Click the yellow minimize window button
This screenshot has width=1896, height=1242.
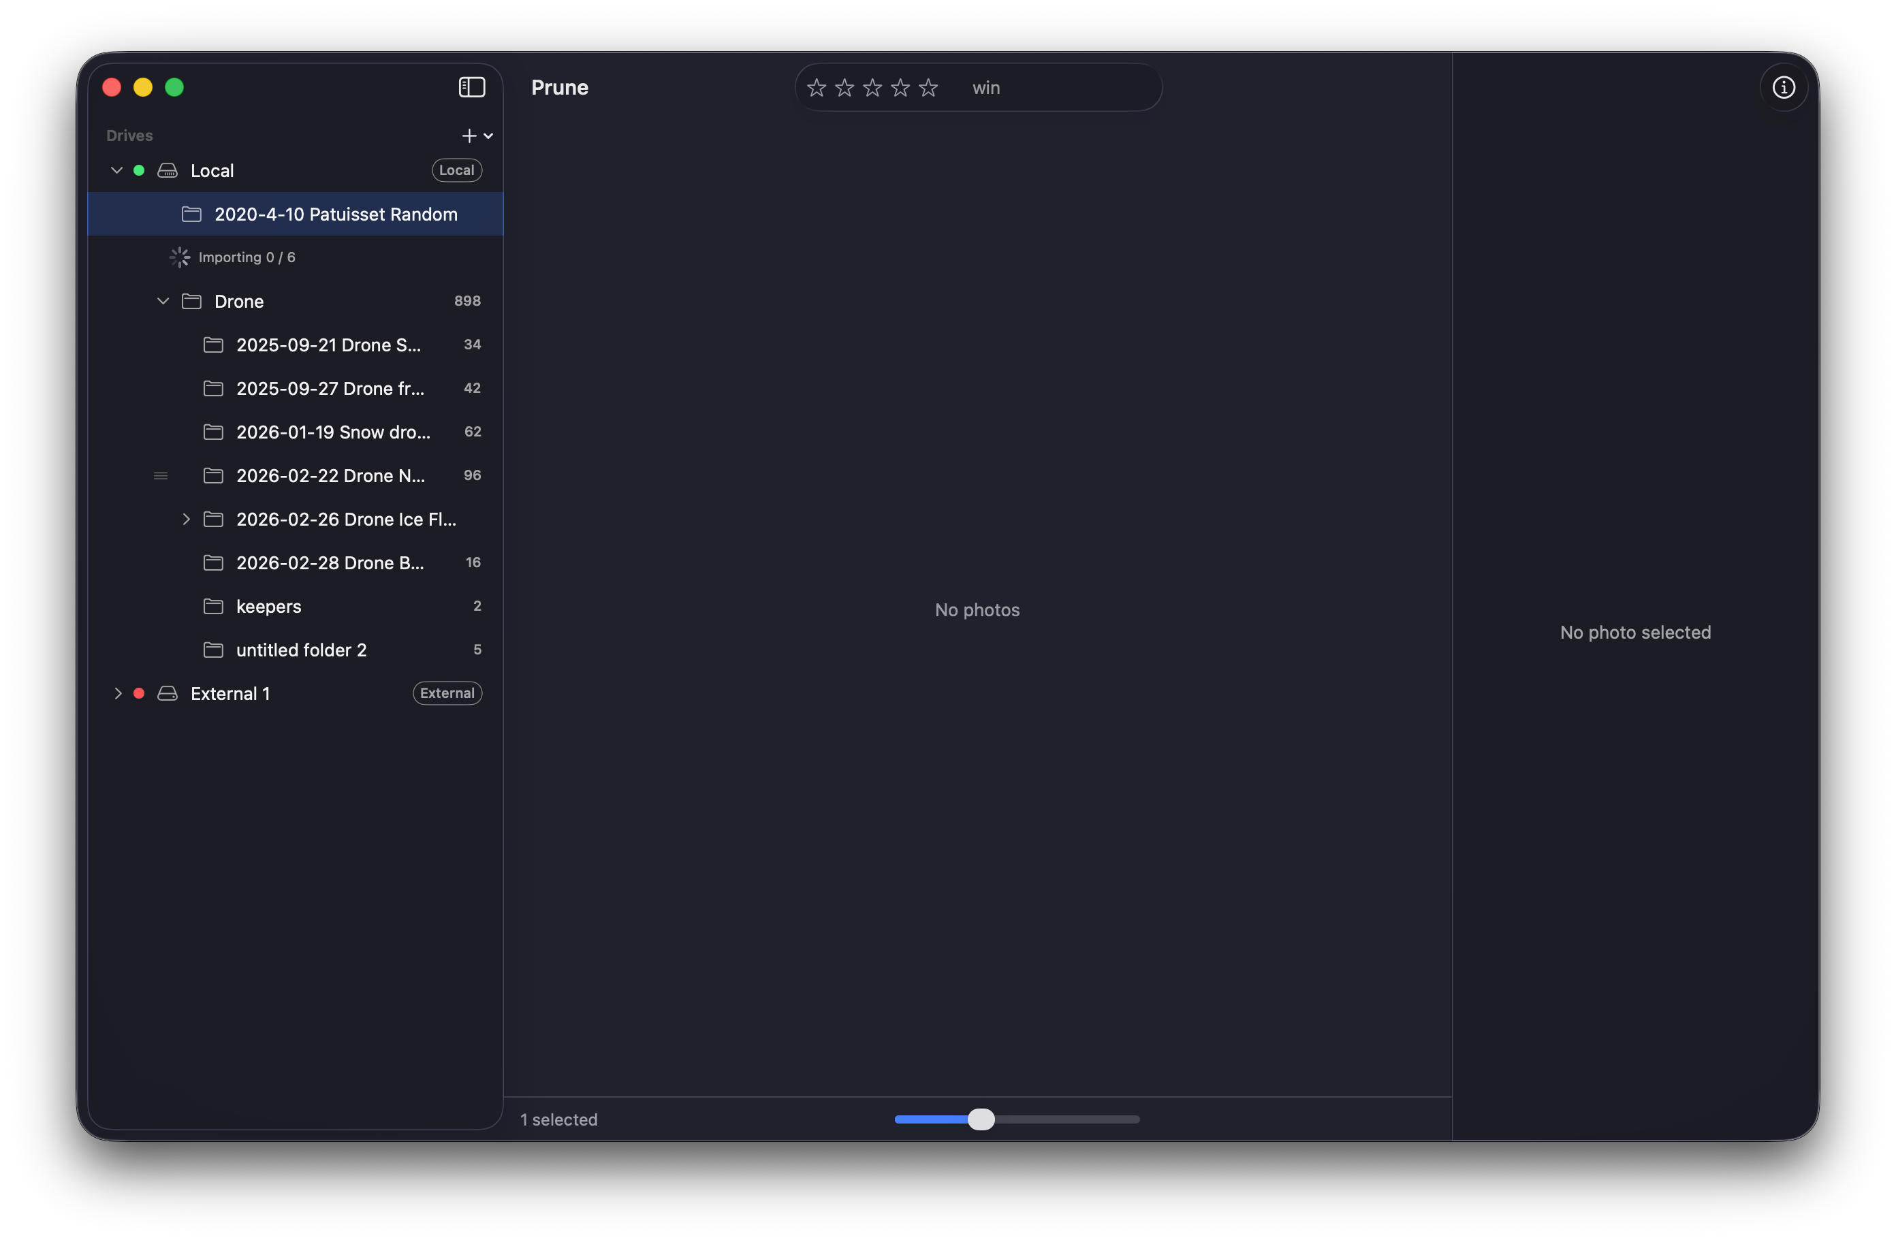tap(142, 87)
